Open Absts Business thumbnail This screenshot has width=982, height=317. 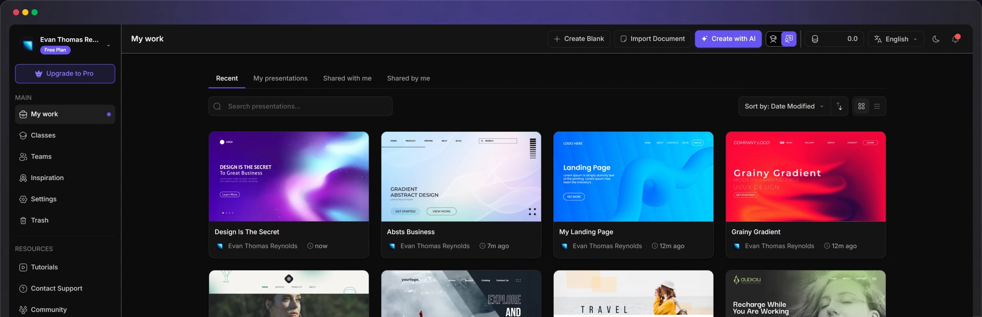pos(461,176)
